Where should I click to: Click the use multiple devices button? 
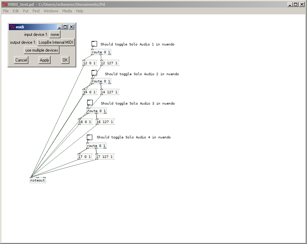coord(42,50)
